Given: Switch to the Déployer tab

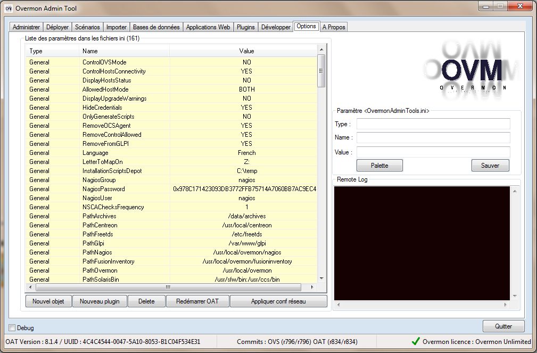Looking at the screenshot, I should 57,27.
